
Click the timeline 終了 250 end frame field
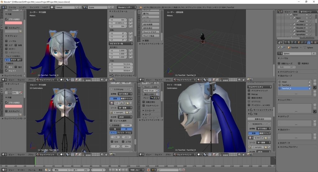tap(80, 170)
